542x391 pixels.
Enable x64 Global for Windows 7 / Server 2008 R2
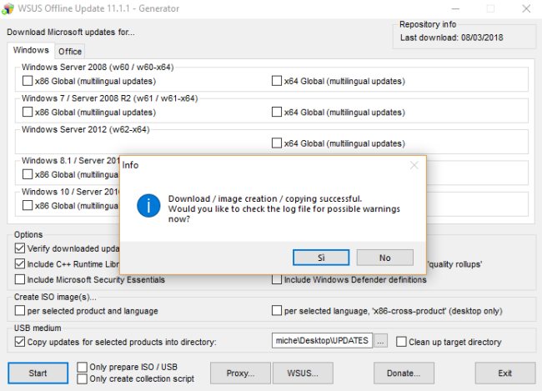(x=277, y=112)
